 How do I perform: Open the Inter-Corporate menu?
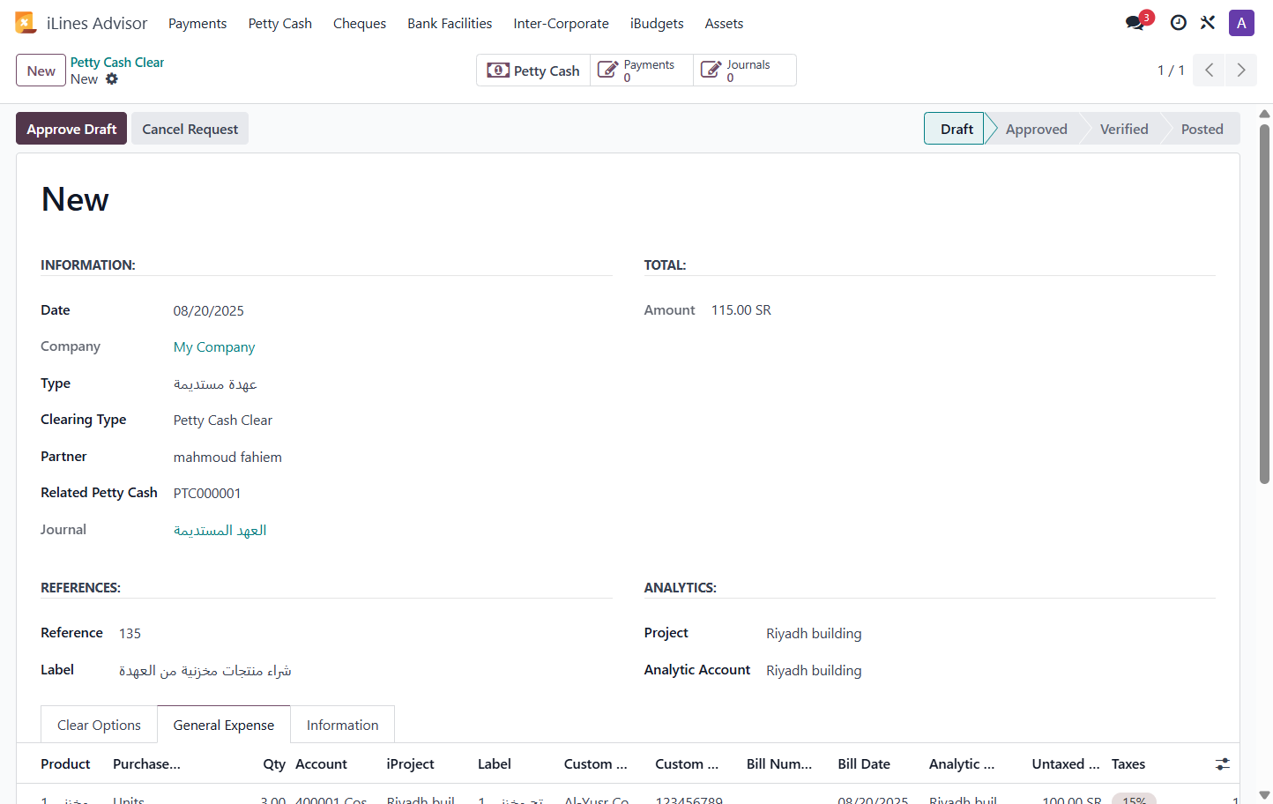(562, 24)
